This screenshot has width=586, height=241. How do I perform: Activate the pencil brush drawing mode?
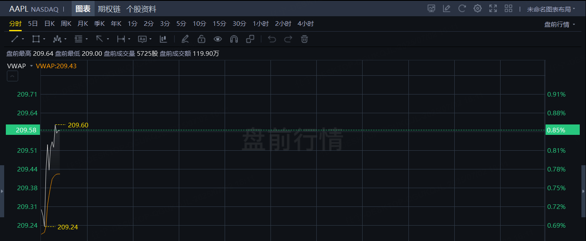tap(185, 39)
